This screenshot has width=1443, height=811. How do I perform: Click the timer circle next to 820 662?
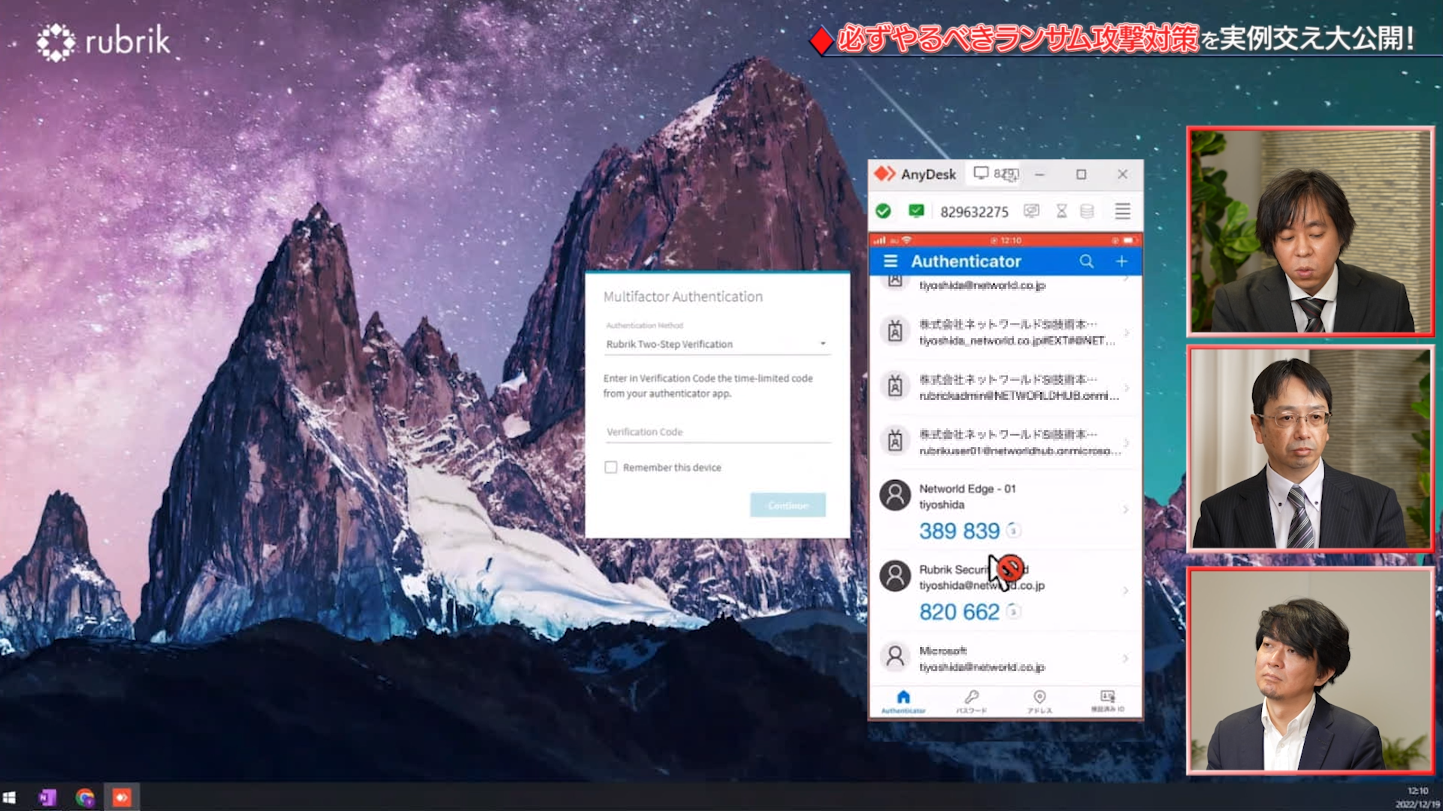[x=1013, y=611]
